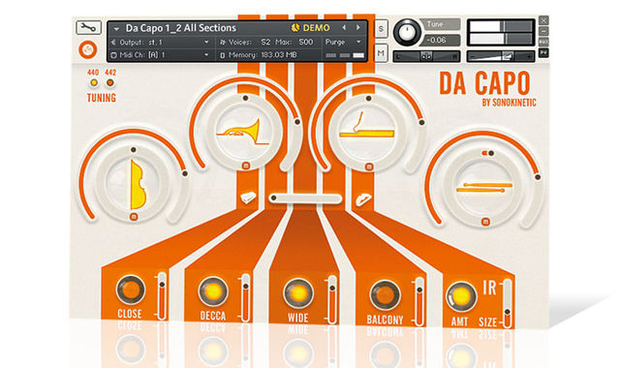
Task: Select the strings section violin icon
Action: (x=138, y=184)
